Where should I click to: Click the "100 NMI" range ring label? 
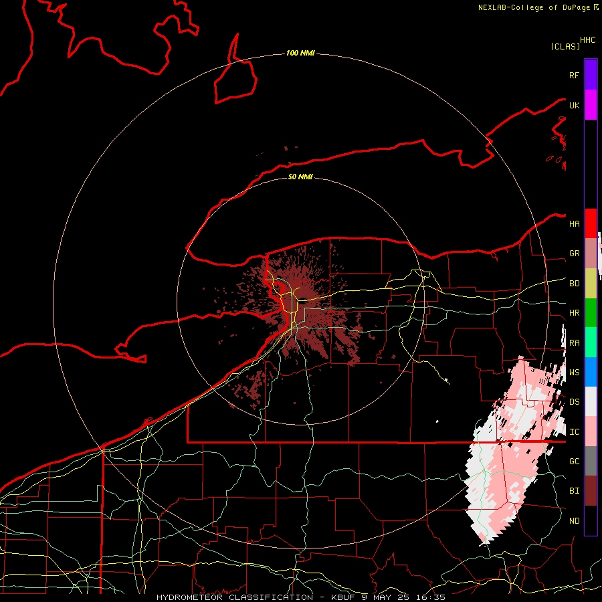tap(300, 53)
